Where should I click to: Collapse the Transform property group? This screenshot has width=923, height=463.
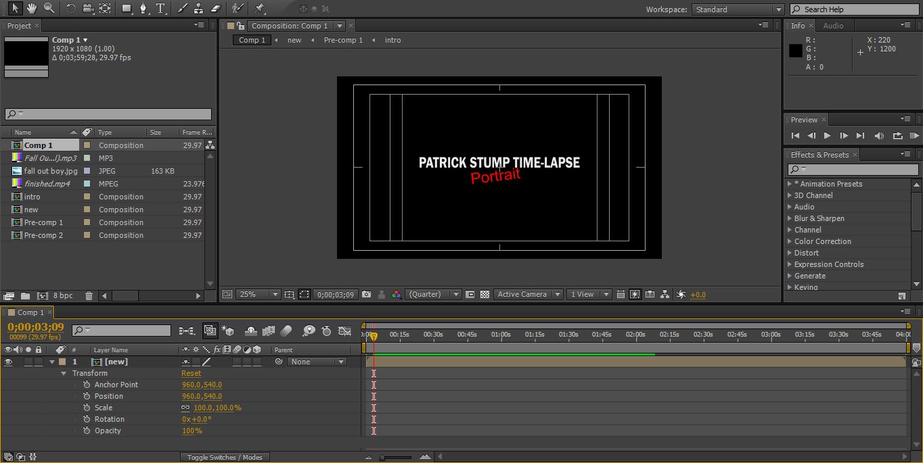pyautogui.click(x=64, y=373)
